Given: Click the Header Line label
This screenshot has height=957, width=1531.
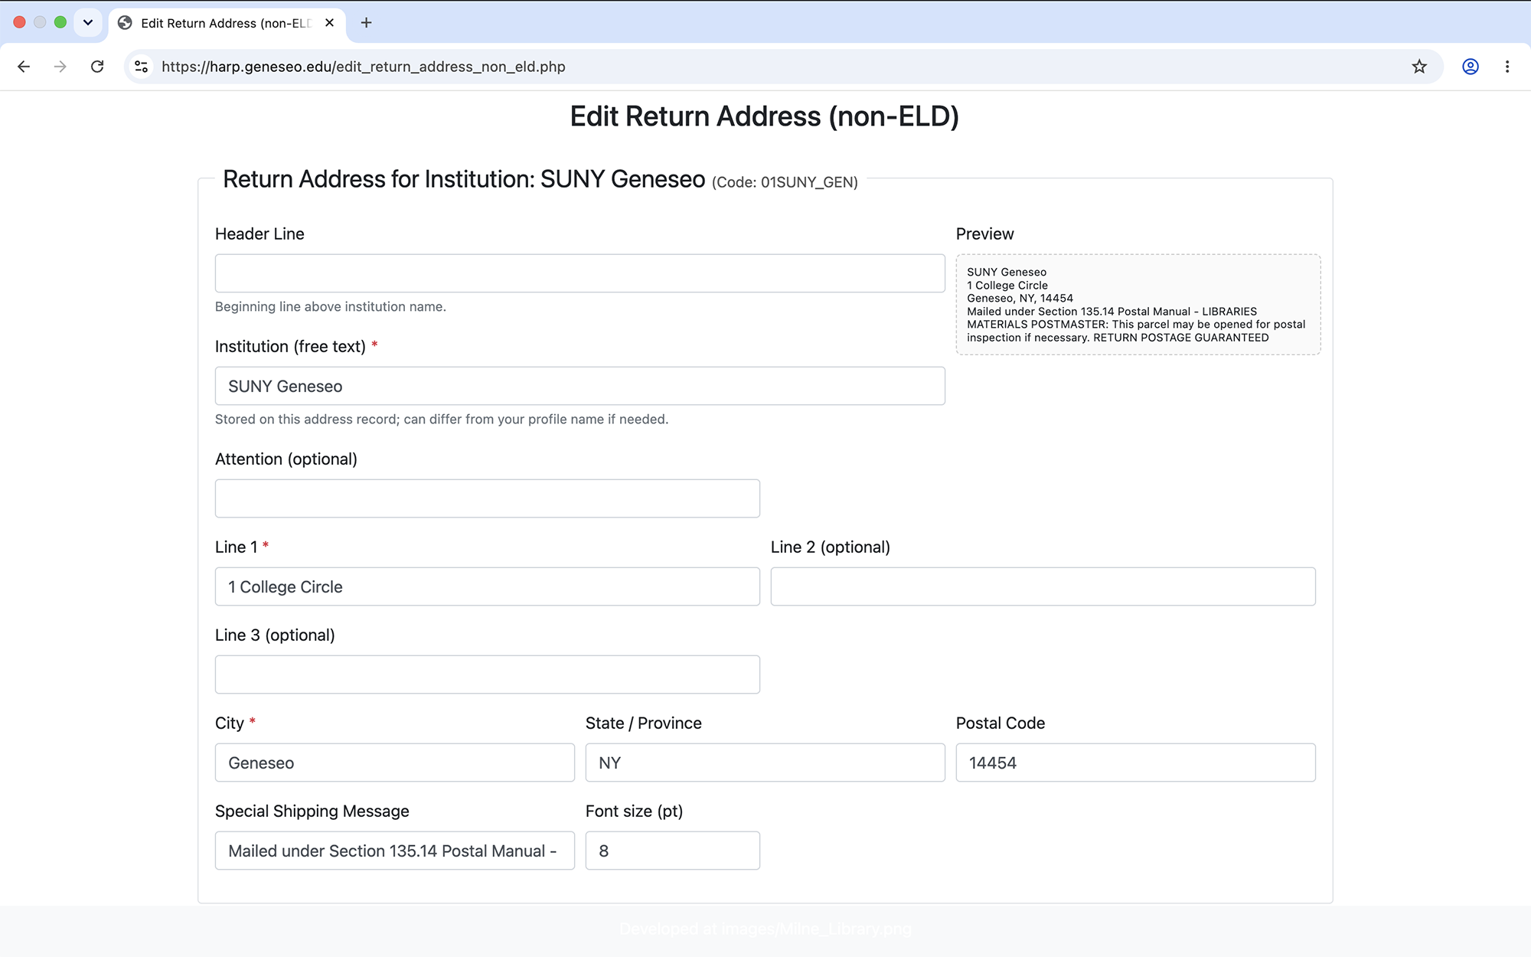Looking at the screenshot, I should pyautogui.click(x=260, y=234).
